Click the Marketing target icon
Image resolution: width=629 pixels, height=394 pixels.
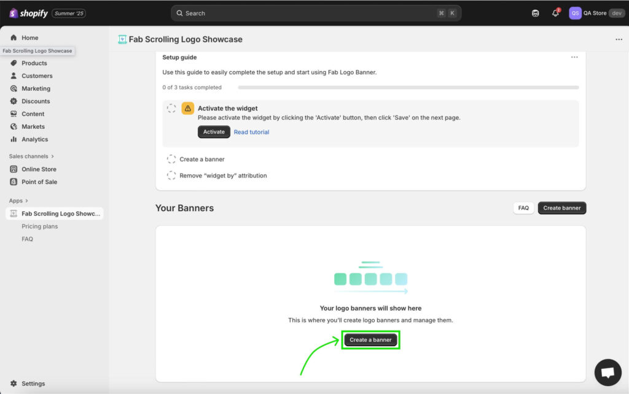14,88
